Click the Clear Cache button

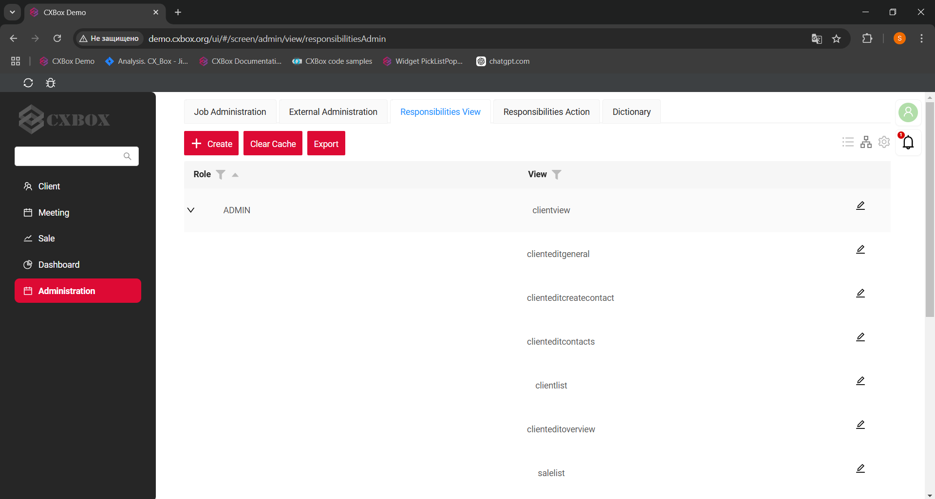pos(273,143)
